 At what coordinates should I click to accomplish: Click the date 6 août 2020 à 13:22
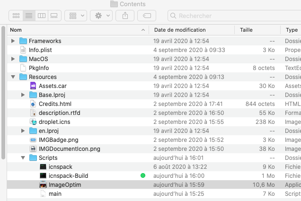[180, 166]
